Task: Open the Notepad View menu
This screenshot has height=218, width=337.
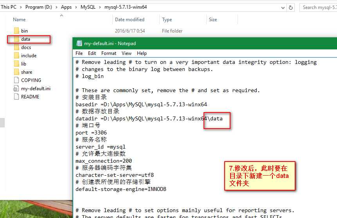Action: (x=126, y=53)
